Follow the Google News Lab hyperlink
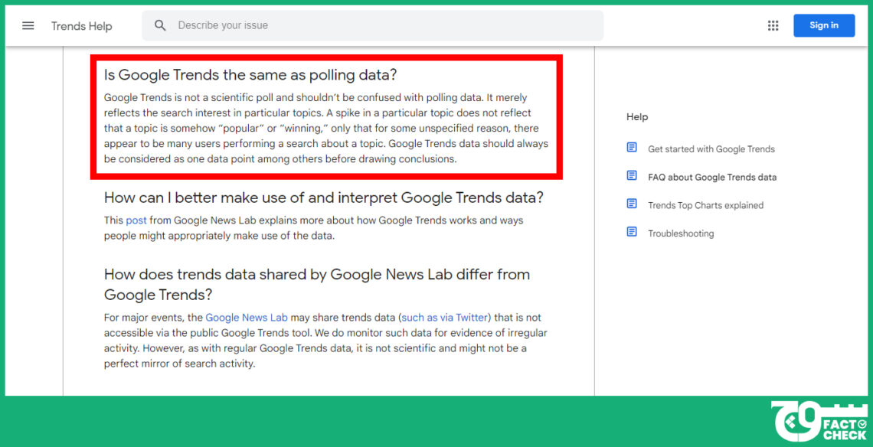 click(x=247, y=318)
